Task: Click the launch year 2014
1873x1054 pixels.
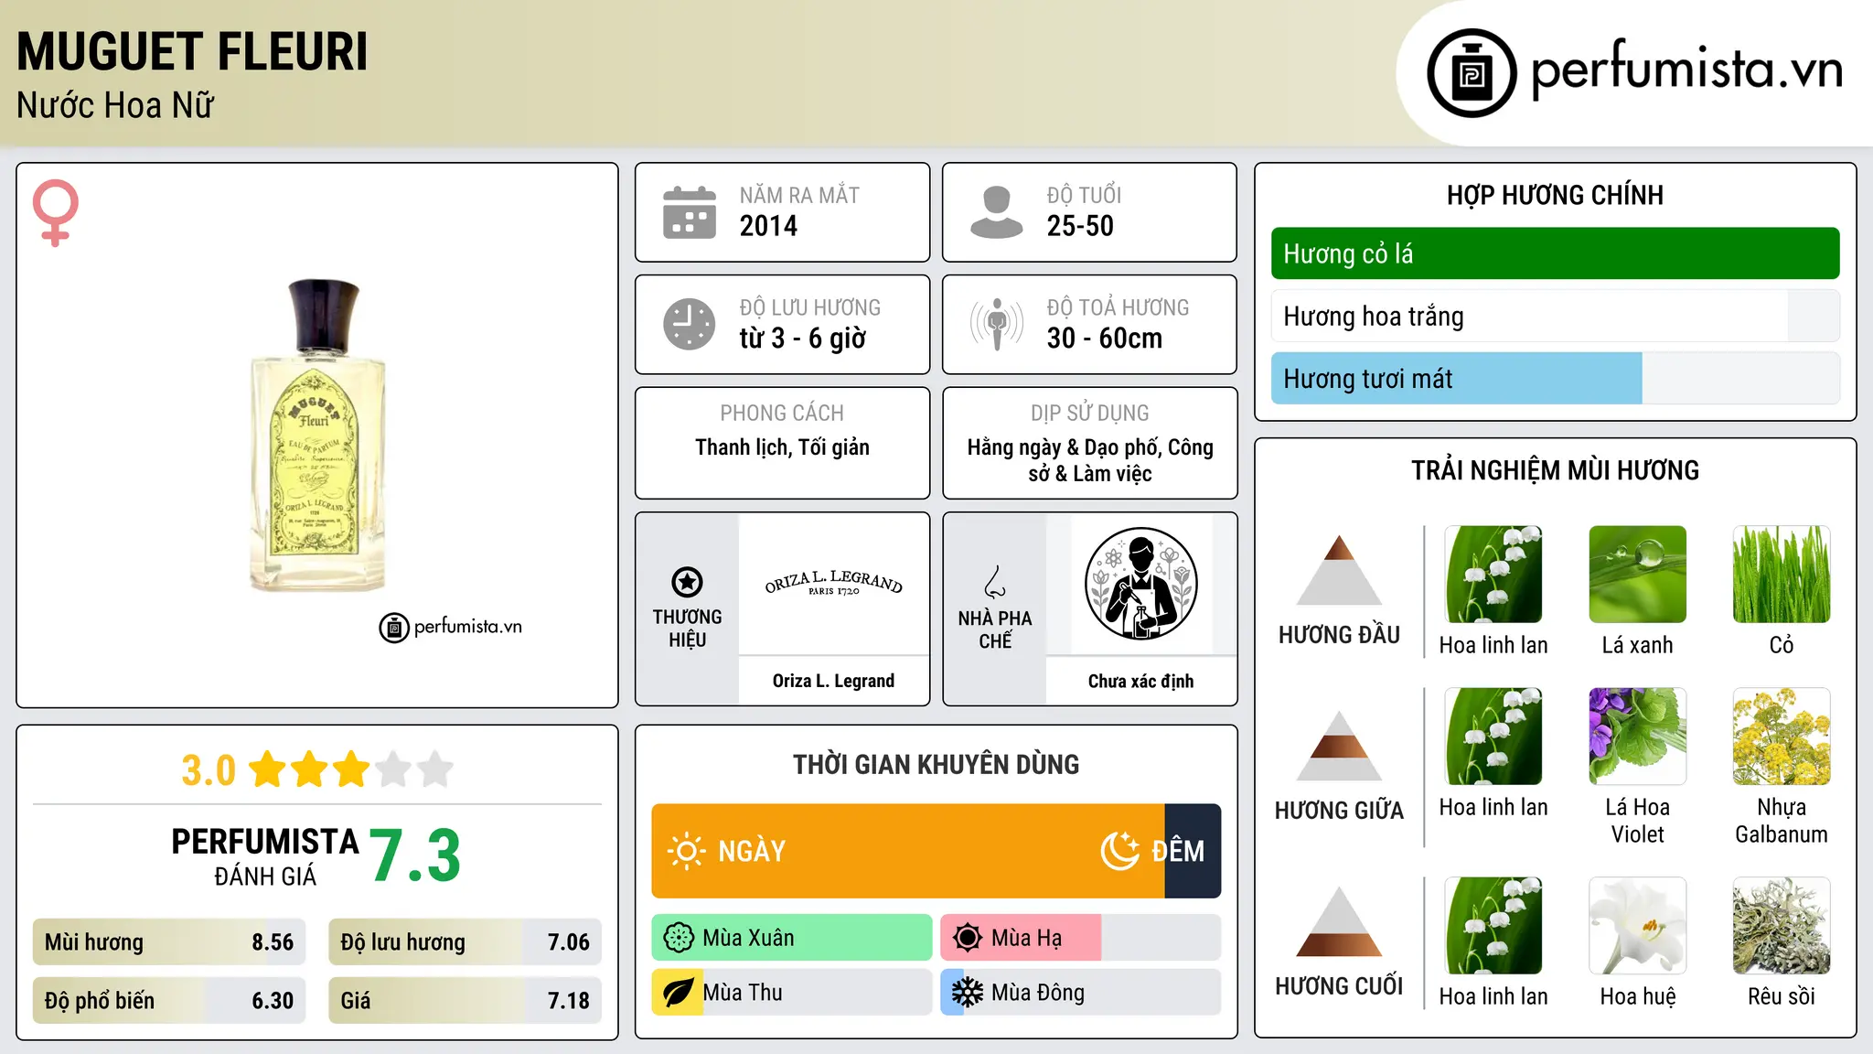Action: click(768, 226)
